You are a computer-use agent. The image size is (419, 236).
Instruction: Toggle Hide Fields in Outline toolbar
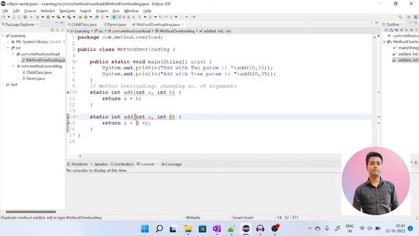coord(396,30)
